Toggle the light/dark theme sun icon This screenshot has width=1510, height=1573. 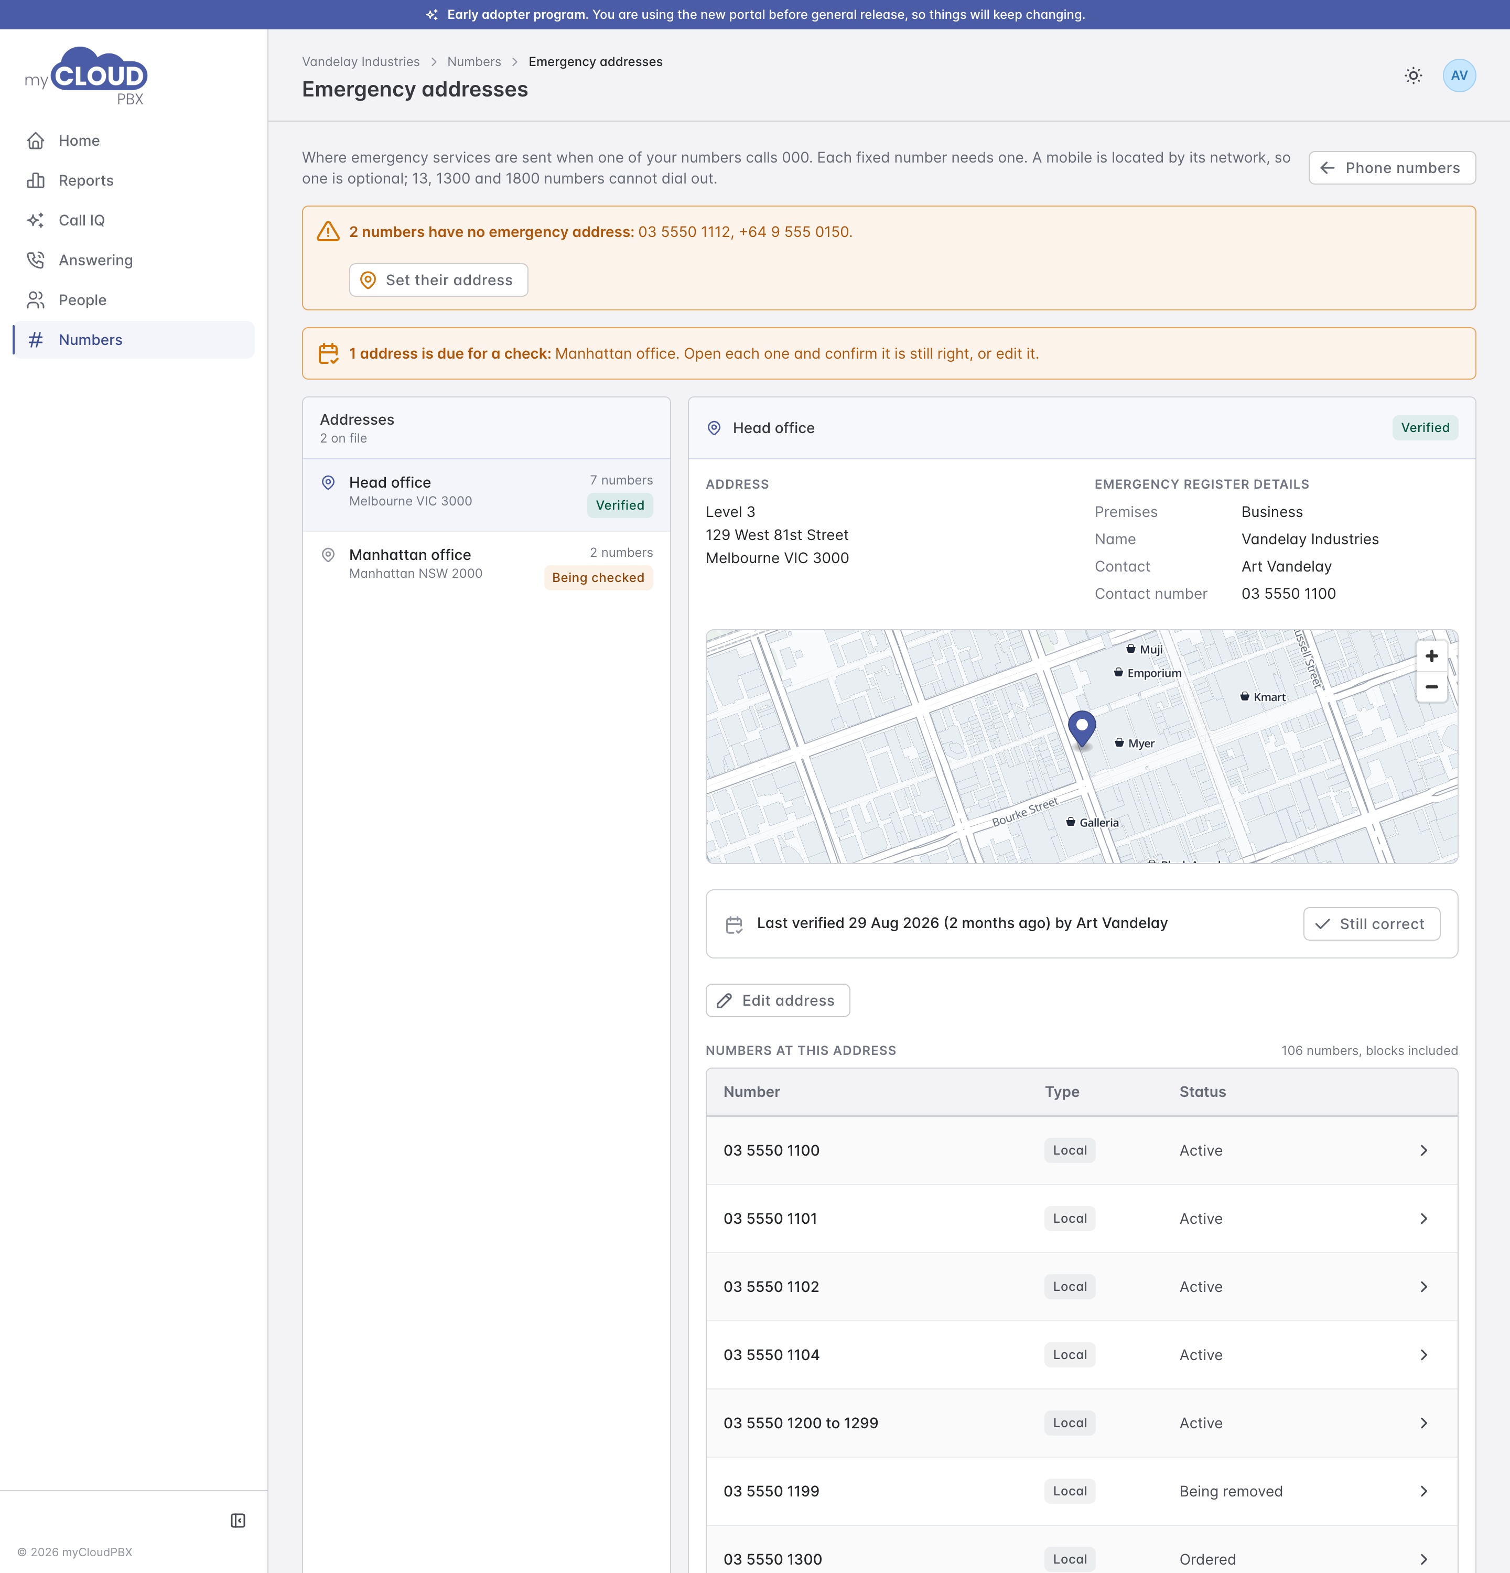click(x=1413, y=76)
